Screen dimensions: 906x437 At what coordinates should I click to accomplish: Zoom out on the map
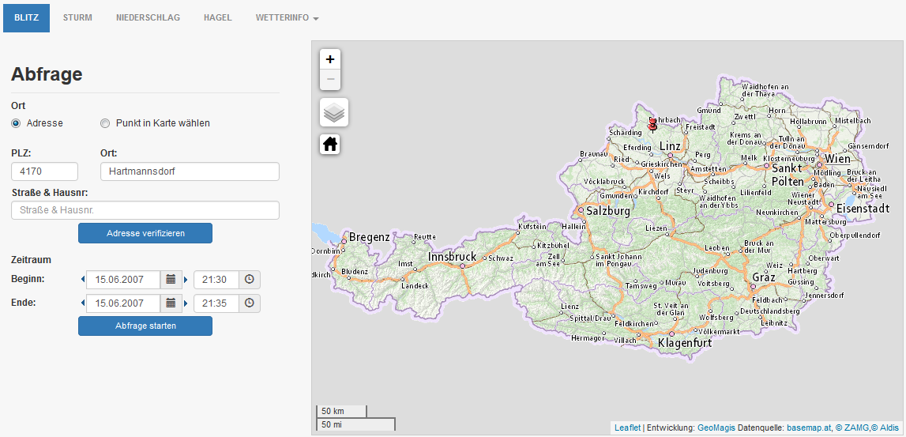pos(330,80)
